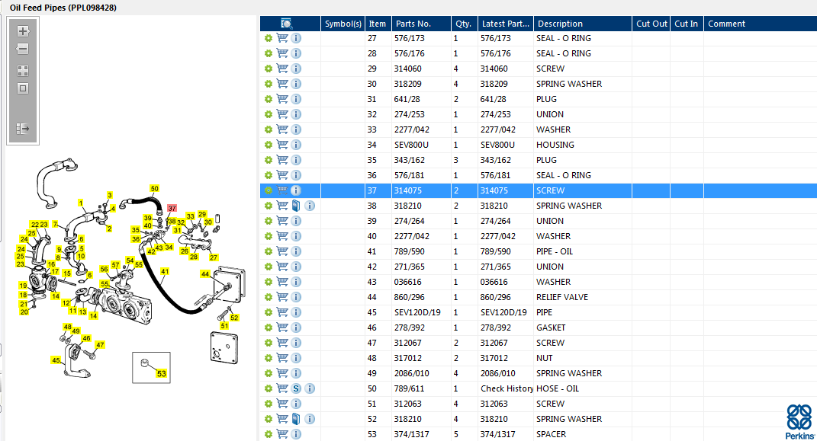Open info for item 45 pipe
The image size is (817, 441).
click(296, 312)
